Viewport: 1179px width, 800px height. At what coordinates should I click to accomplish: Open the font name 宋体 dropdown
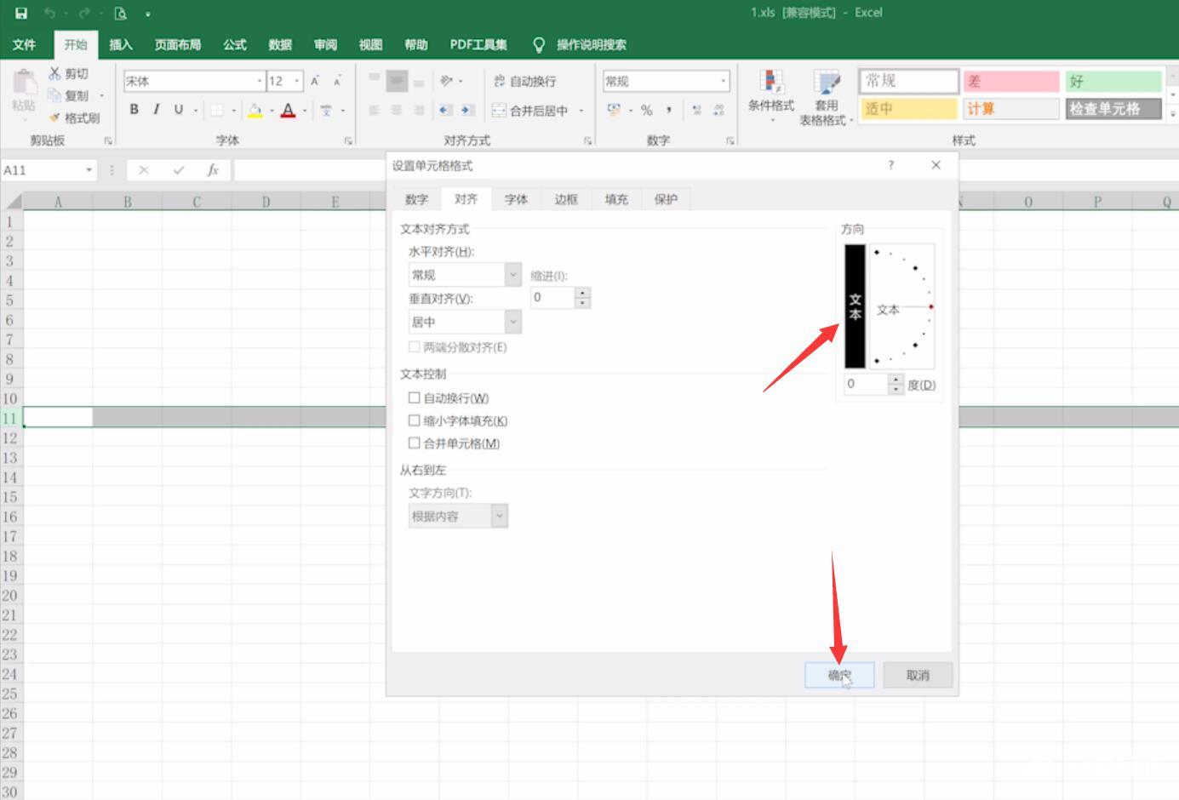point(260,81)
